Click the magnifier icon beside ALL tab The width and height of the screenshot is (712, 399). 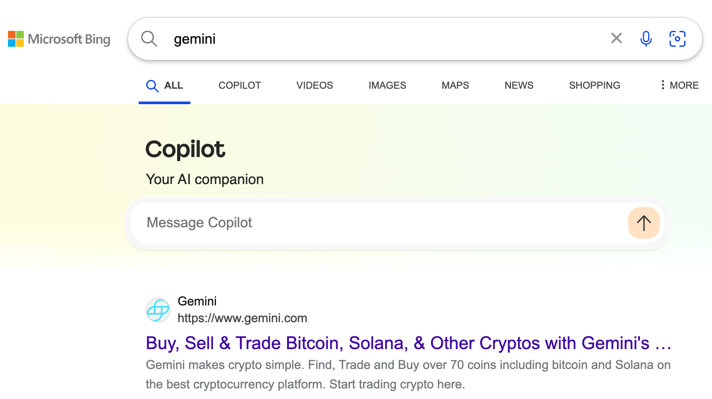click(x=152, y=85)
